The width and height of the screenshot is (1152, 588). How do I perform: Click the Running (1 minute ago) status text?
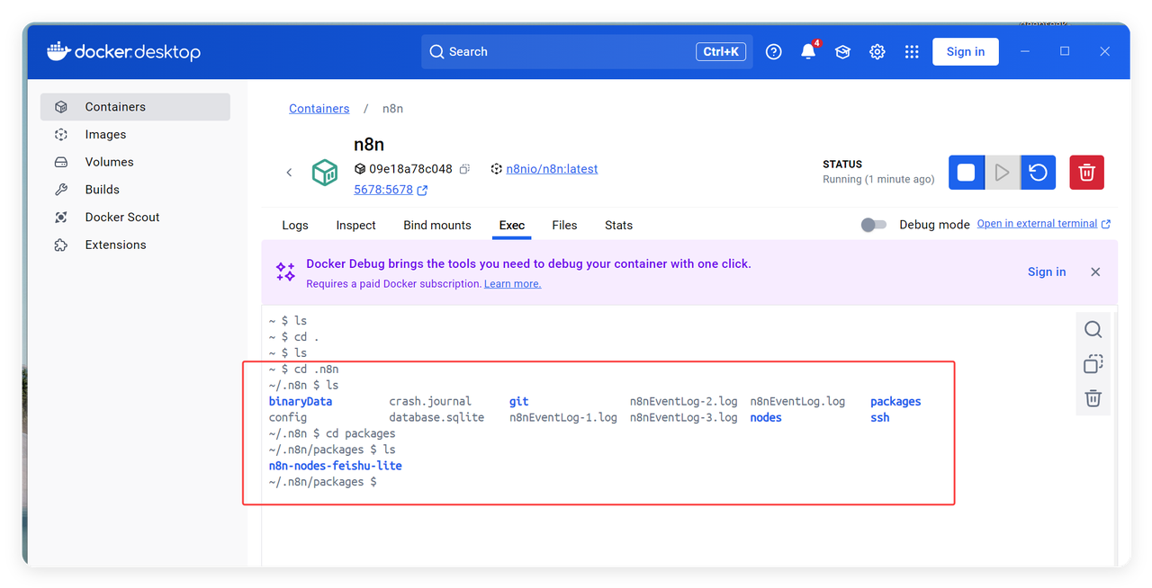click(878, 180)
